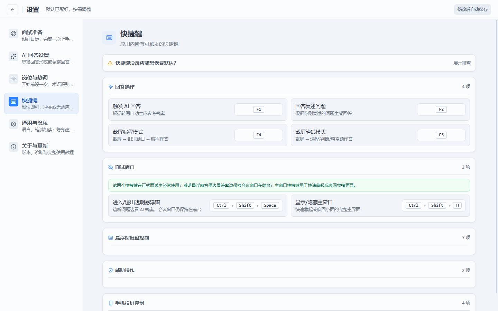Edit the F1 shortcut for 触发 AI 回答

pyautogui.click(x=259, y=110)
